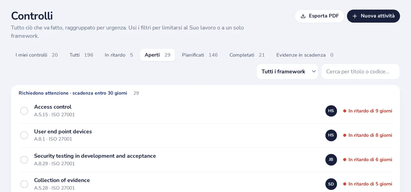Tick the User end point devices circle
Screen dimensions: 411x192
(x=24, y=135)
